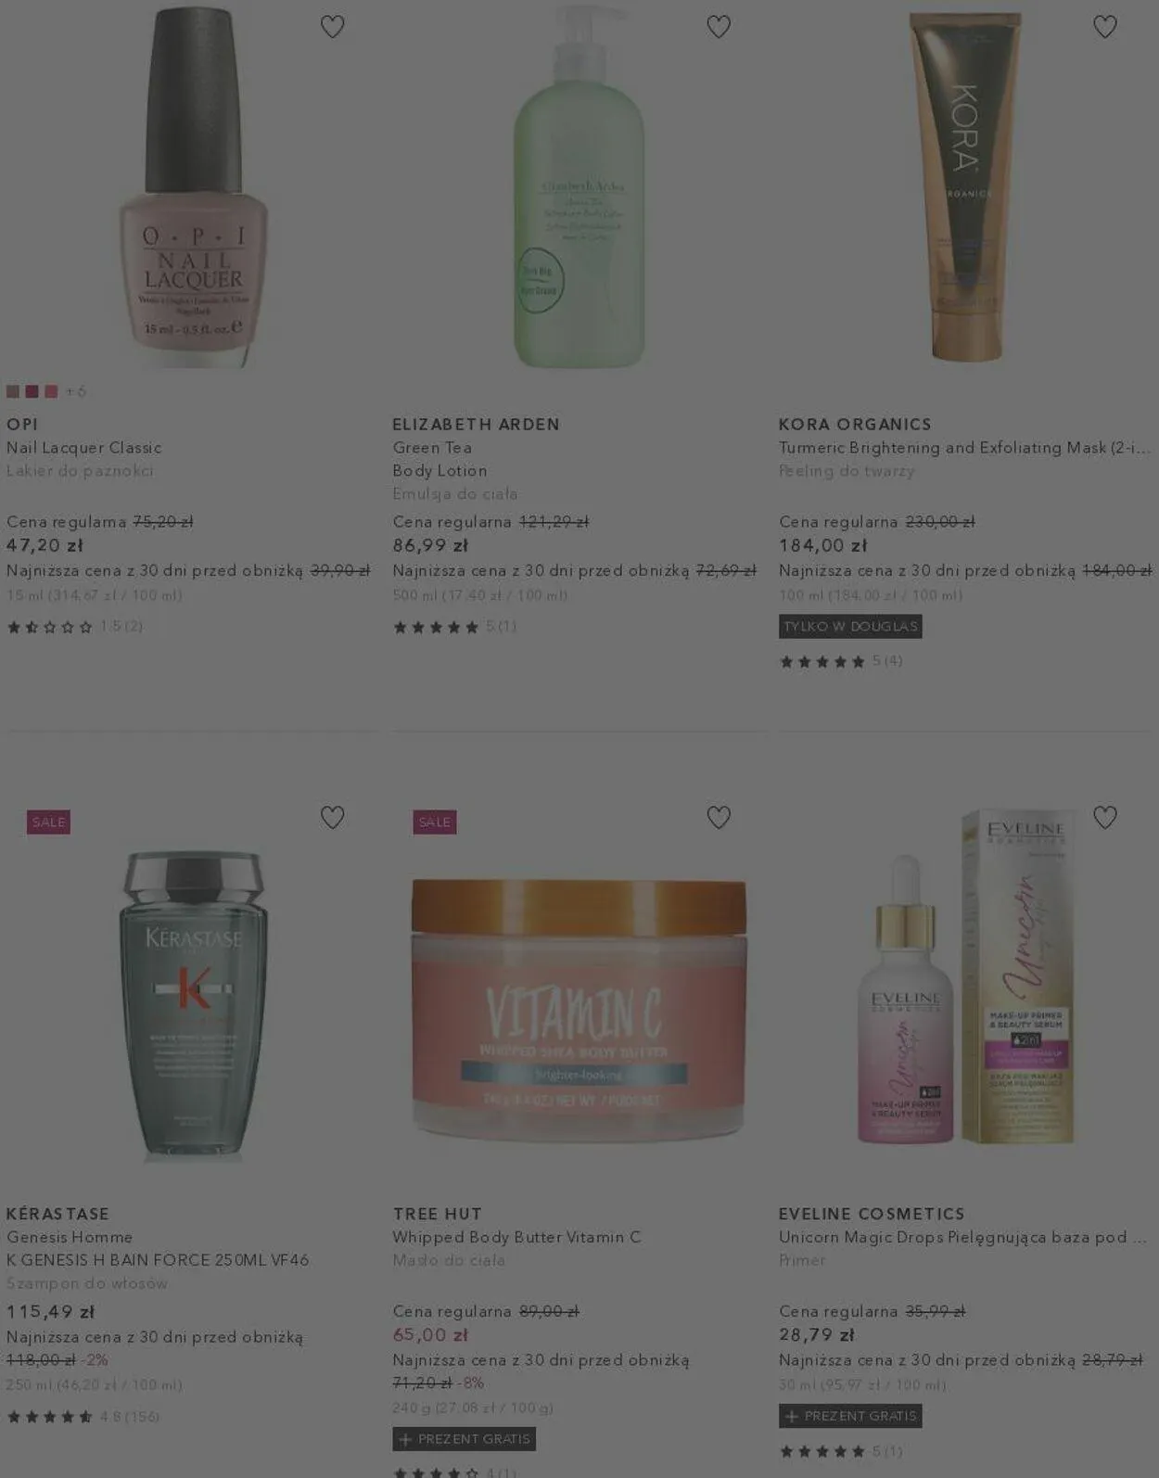This screenshot has height=1478, width=1159.
Task: Open the OPI nail polish product image
Action: coord(193,186)
